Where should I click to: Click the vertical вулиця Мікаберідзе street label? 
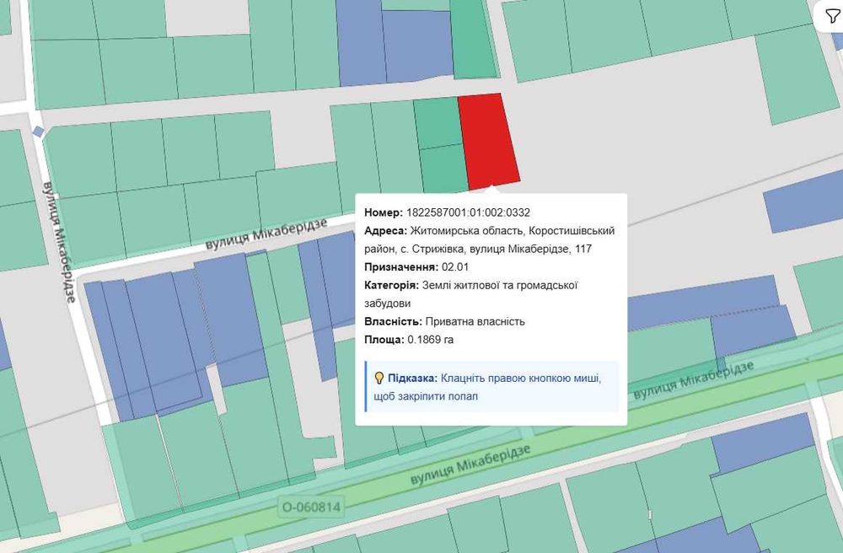click(60, 243)
